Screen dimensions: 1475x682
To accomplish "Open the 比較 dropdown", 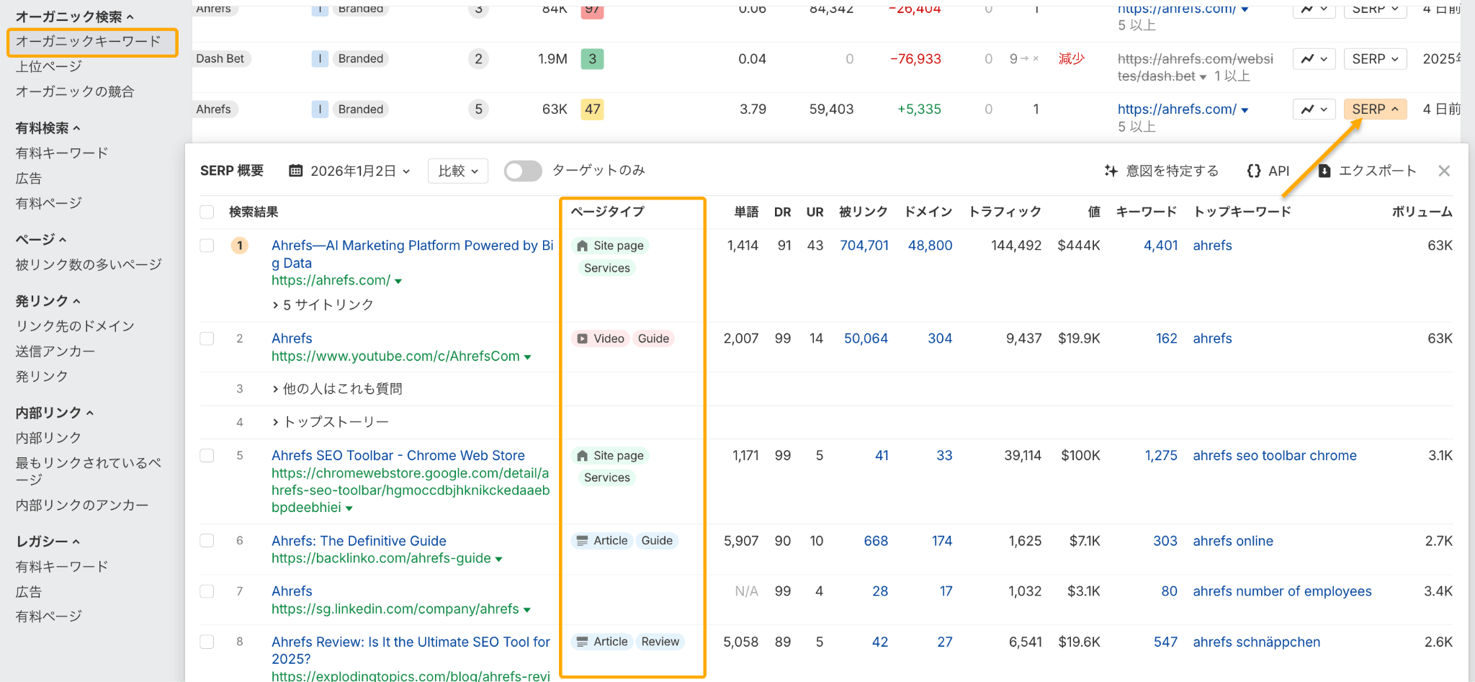I will coord(457,171).
